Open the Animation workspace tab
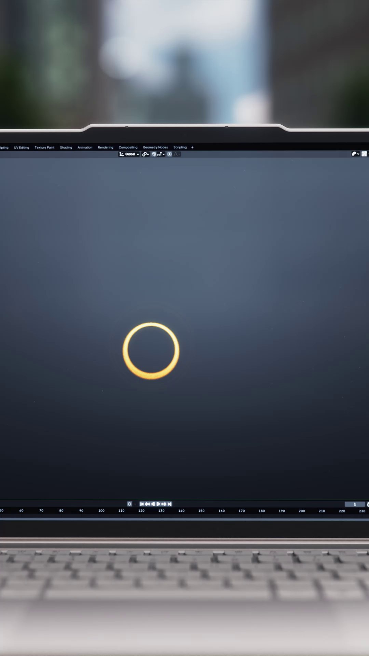This screenshot has height=656, width=369. [85, 148]
